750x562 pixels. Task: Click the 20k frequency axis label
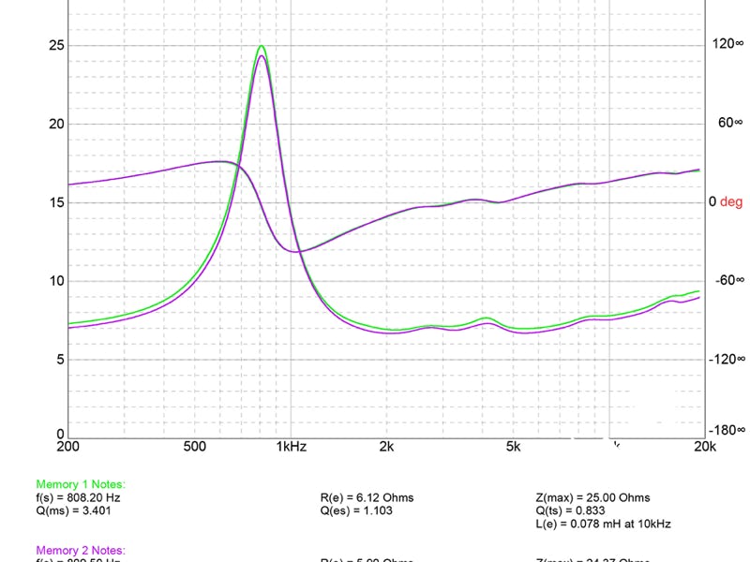(705, 447)
